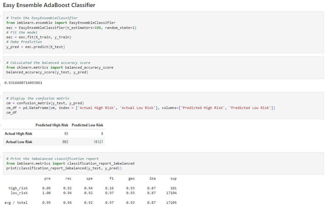
Task: Click the EasyEnsembleClassifier training code cell
Action: point(163,32)
